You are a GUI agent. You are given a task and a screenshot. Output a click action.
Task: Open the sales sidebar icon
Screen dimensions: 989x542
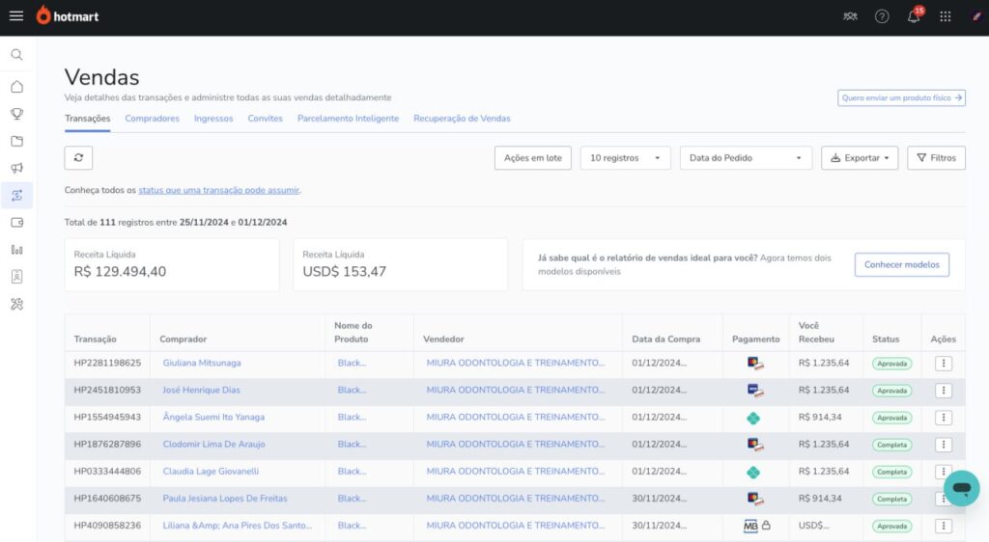pos(17,195)
